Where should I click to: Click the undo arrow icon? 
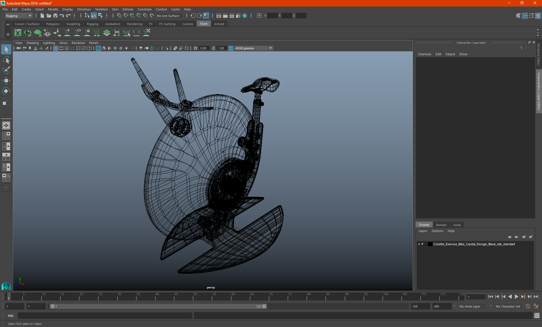coord(62,16)
